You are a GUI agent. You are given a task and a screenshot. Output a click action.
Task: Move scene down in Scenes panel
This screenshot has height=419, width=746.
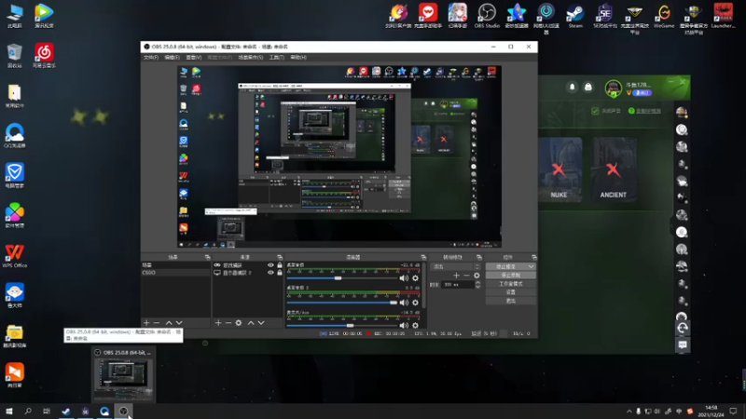click(x=179, y=323)
